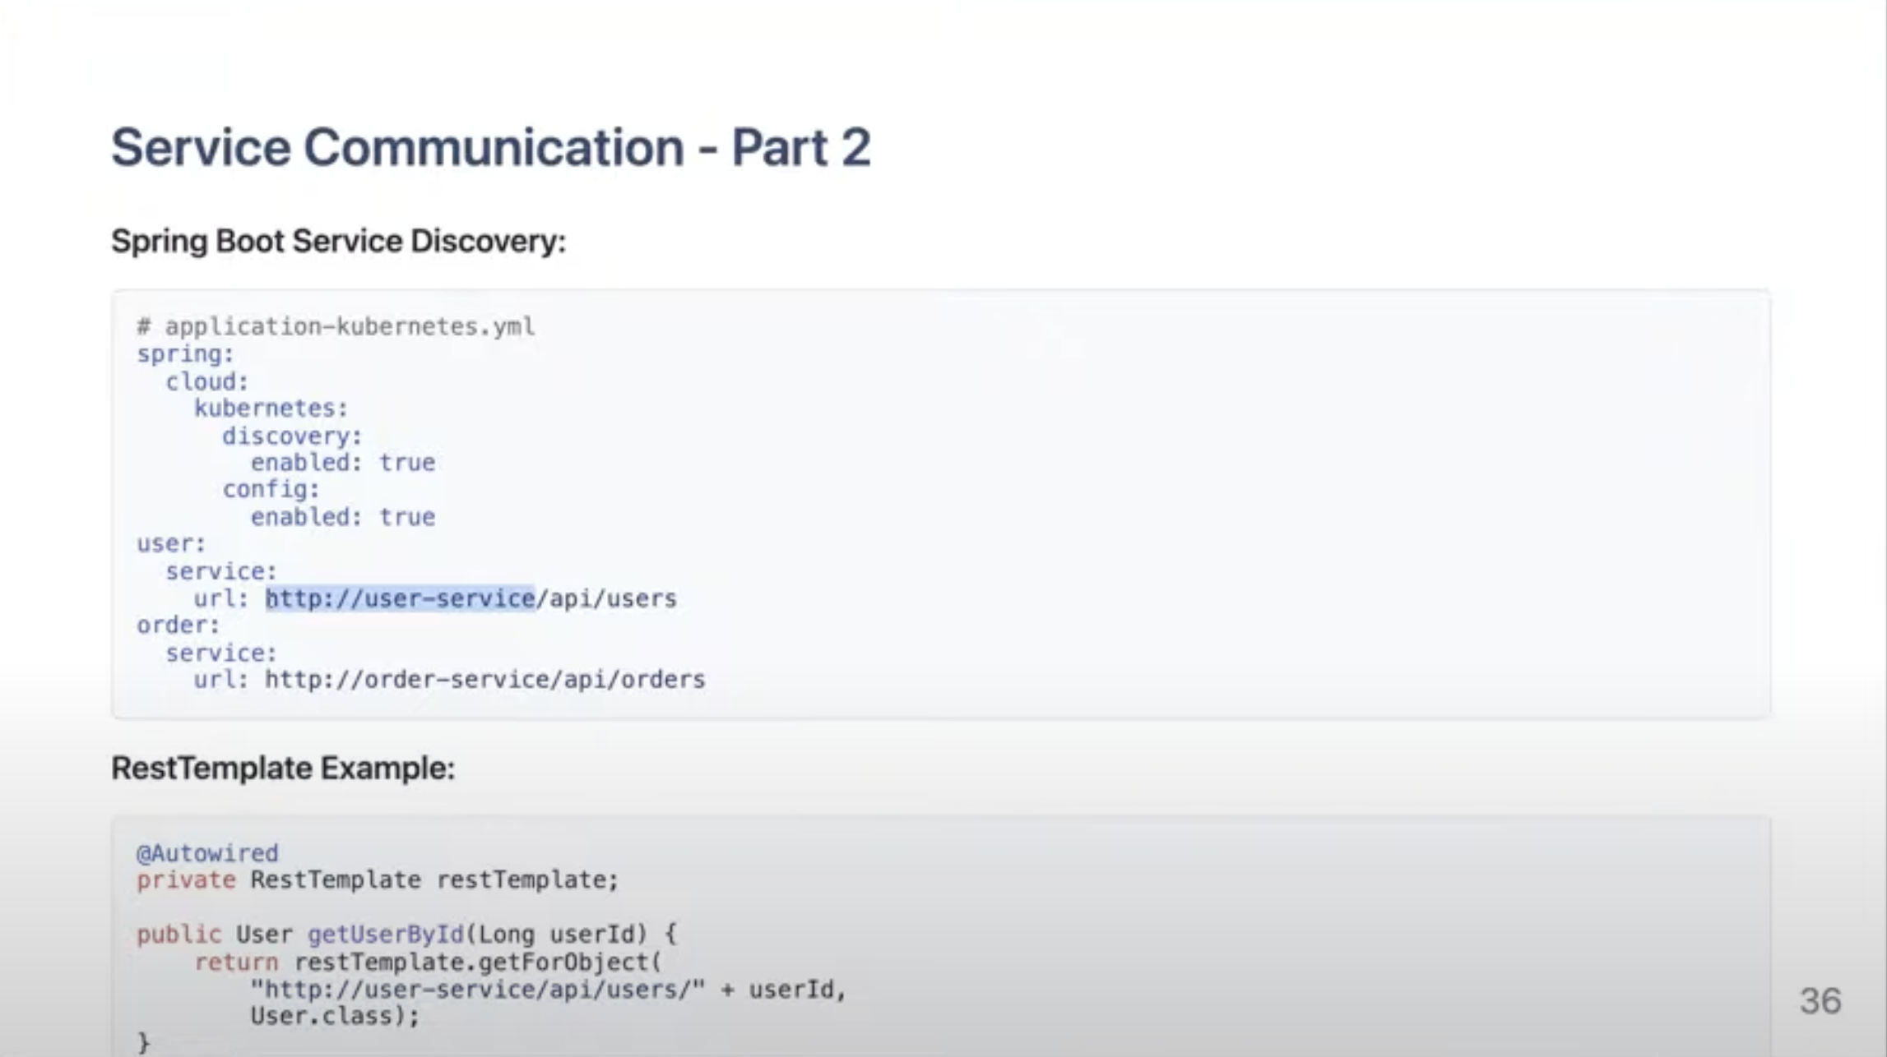Click enabled: true under discovery
Image resolution: width=1887 pixels, height=1057 pixels.
pos(342,463)
